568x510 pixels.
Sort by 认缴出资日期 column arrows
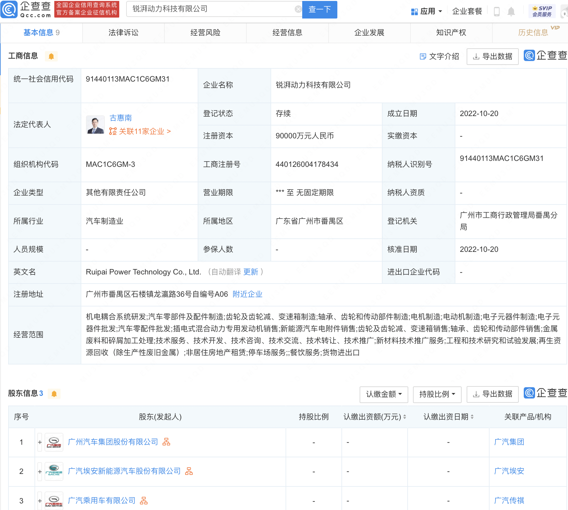472,417
